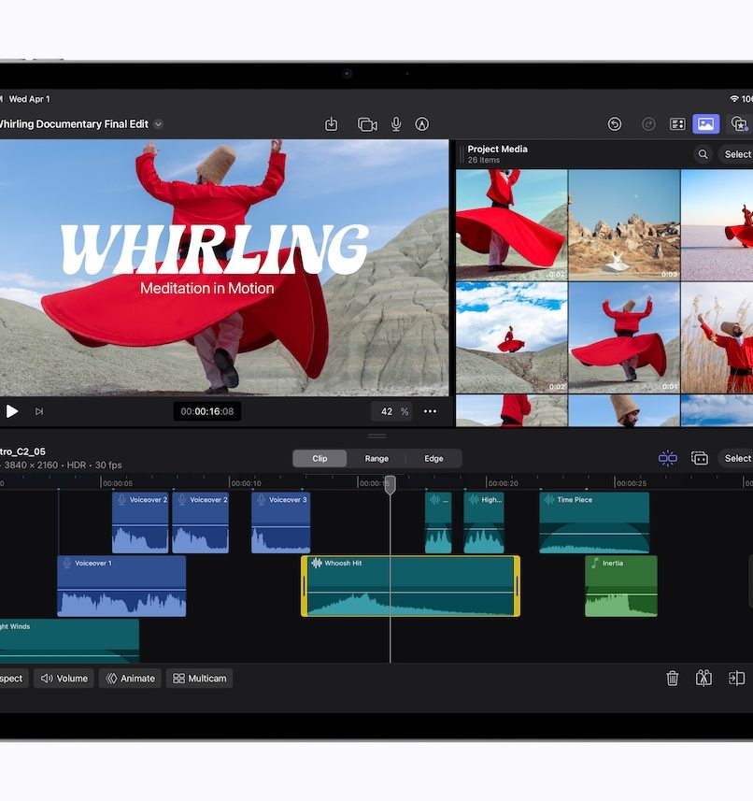Open the viewer zoom percentage menu
The width and height of the screenshot is (753, 801).
[x=393, y=411]
